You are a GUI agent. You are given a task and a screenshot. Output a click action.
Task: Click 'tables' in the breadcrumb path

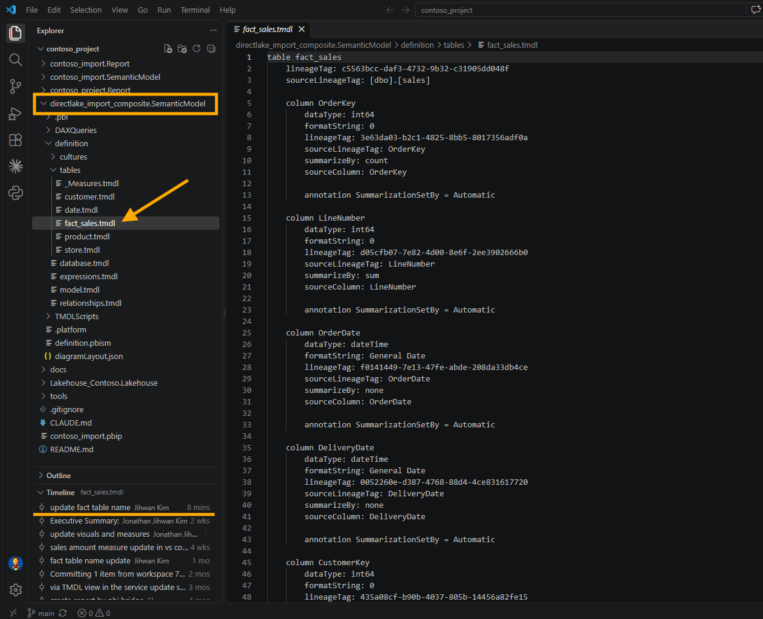(x=454, y=45)
